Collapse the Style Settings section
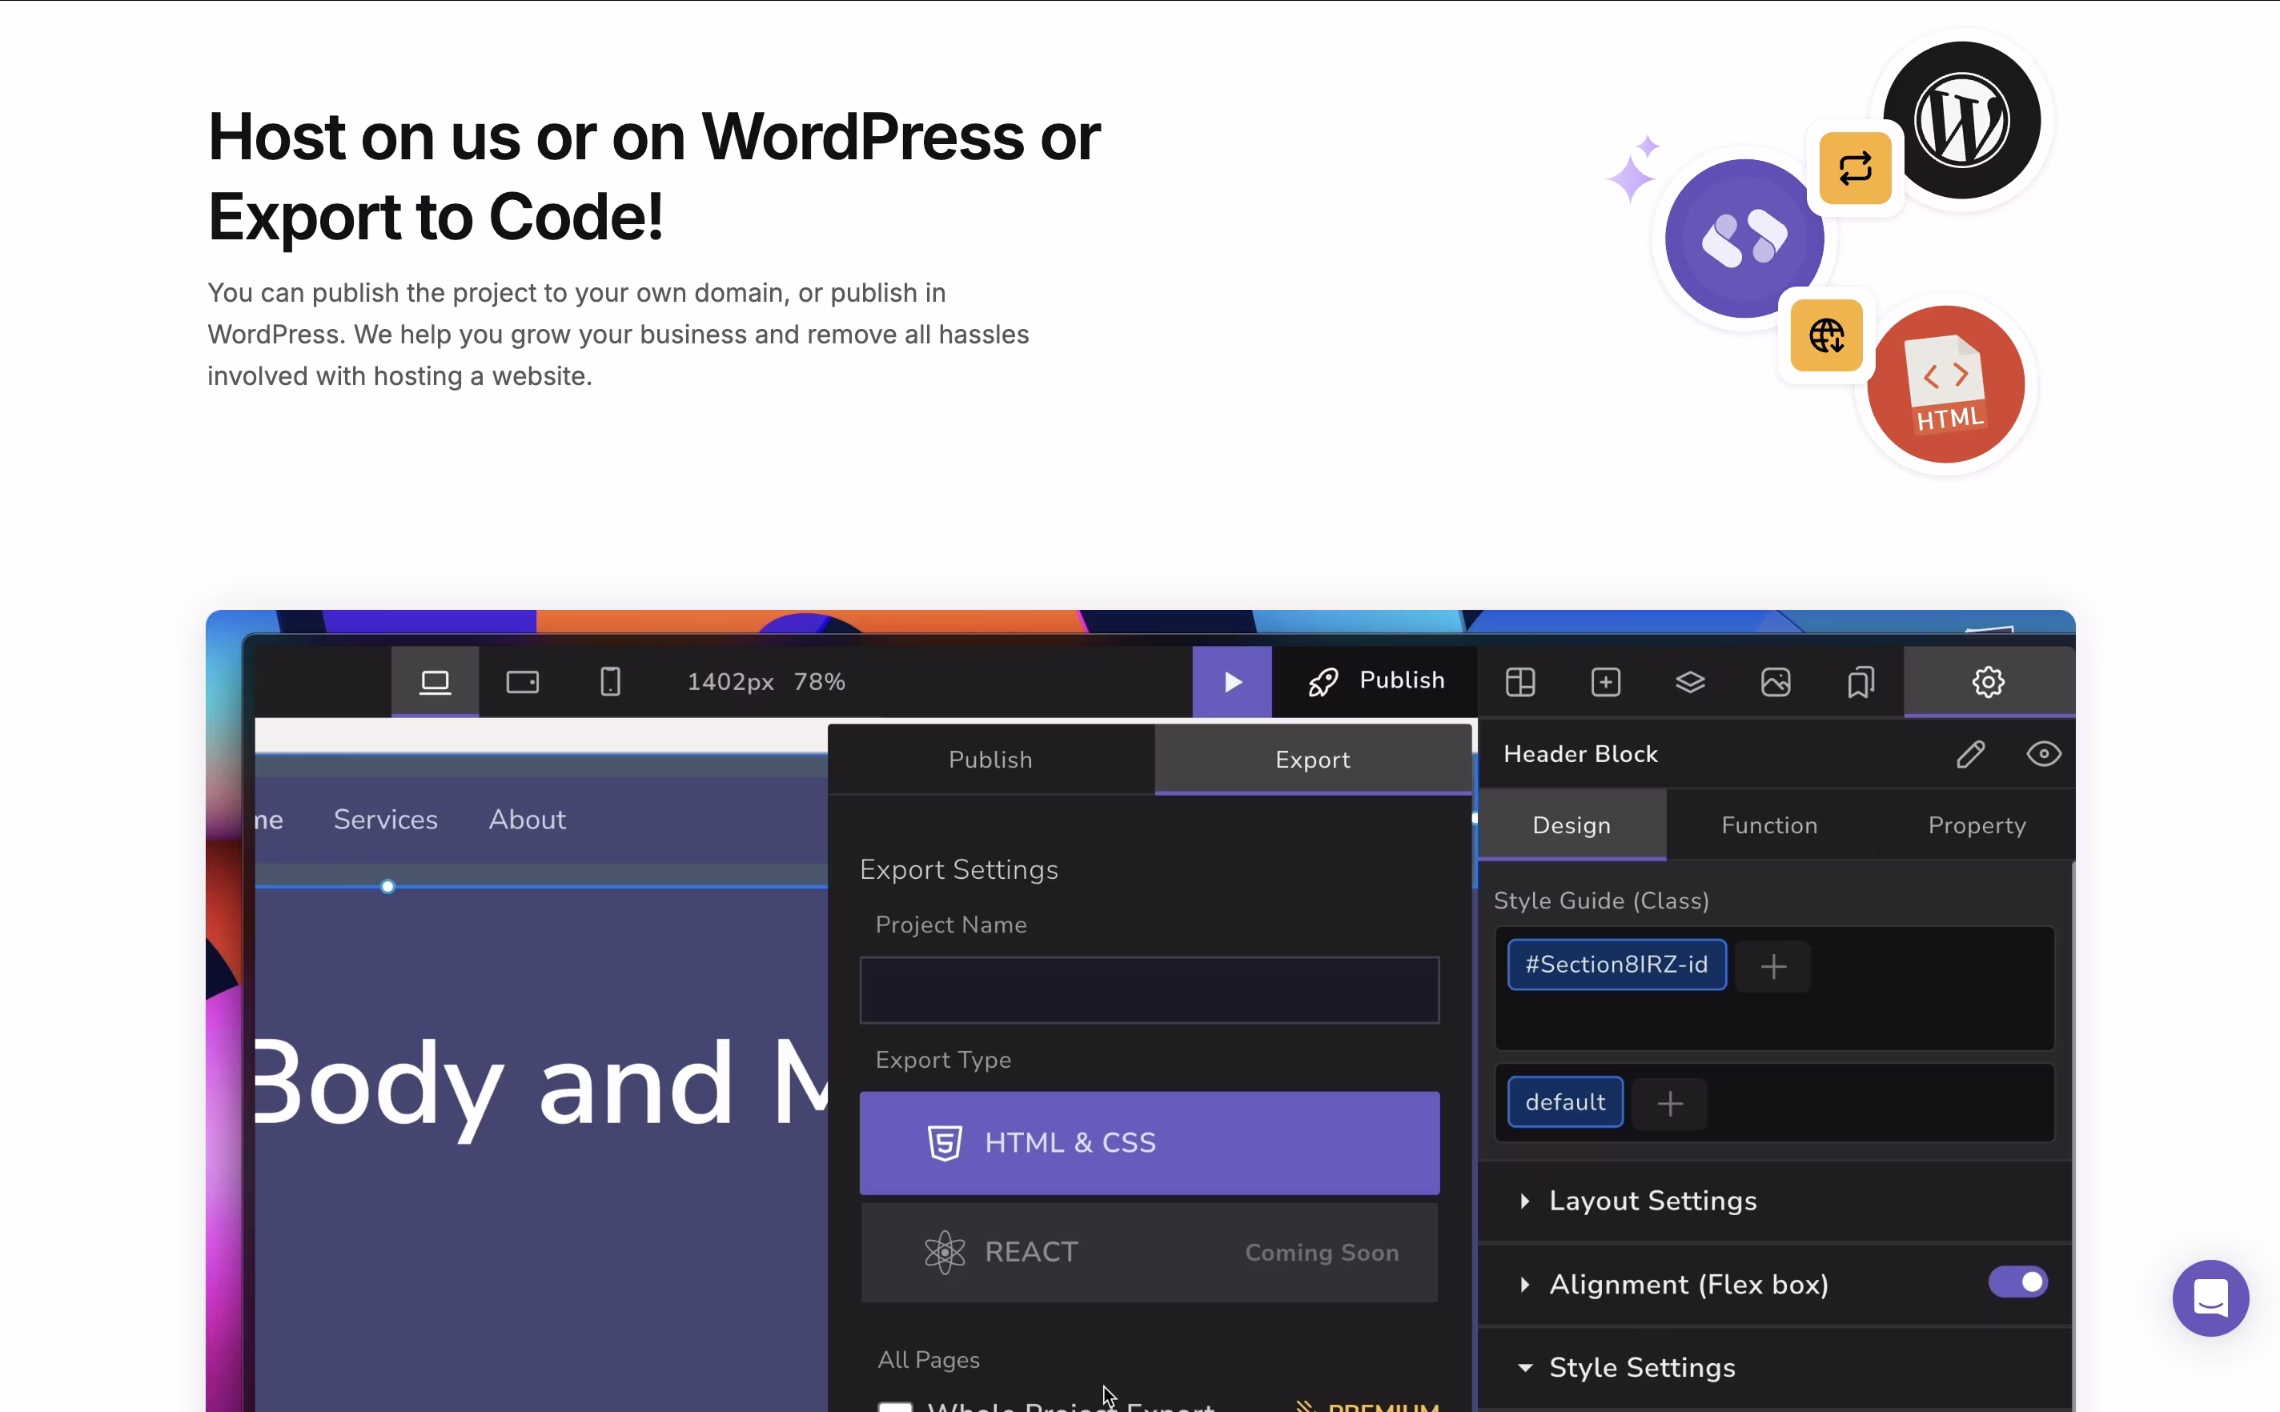The width and height of the screenshot is (2280, 1412). (x=1775, y=1368)
